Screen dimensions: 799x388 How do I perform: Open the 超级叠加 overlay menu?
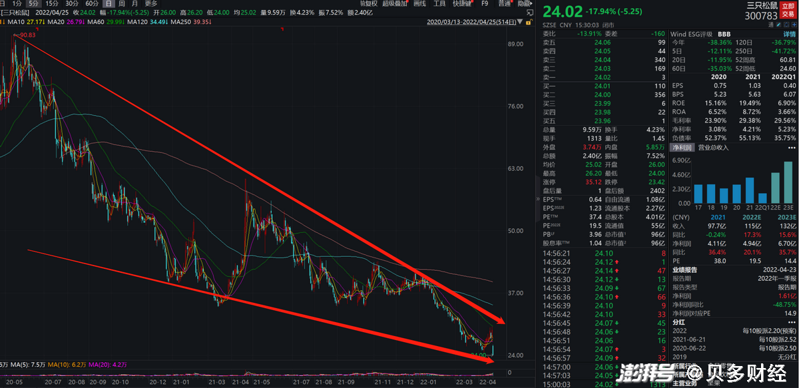coord(395,3)
